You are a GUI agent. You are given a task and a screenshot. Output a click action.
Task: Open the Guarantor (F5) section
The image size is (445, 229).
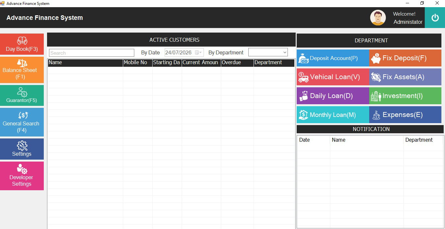(x=22, y=95)
